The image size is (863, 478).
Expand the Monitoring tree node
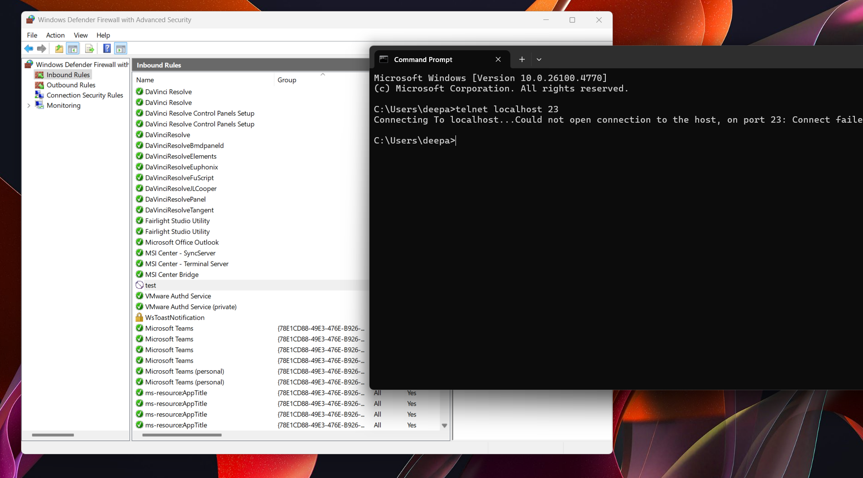point(29,105)
